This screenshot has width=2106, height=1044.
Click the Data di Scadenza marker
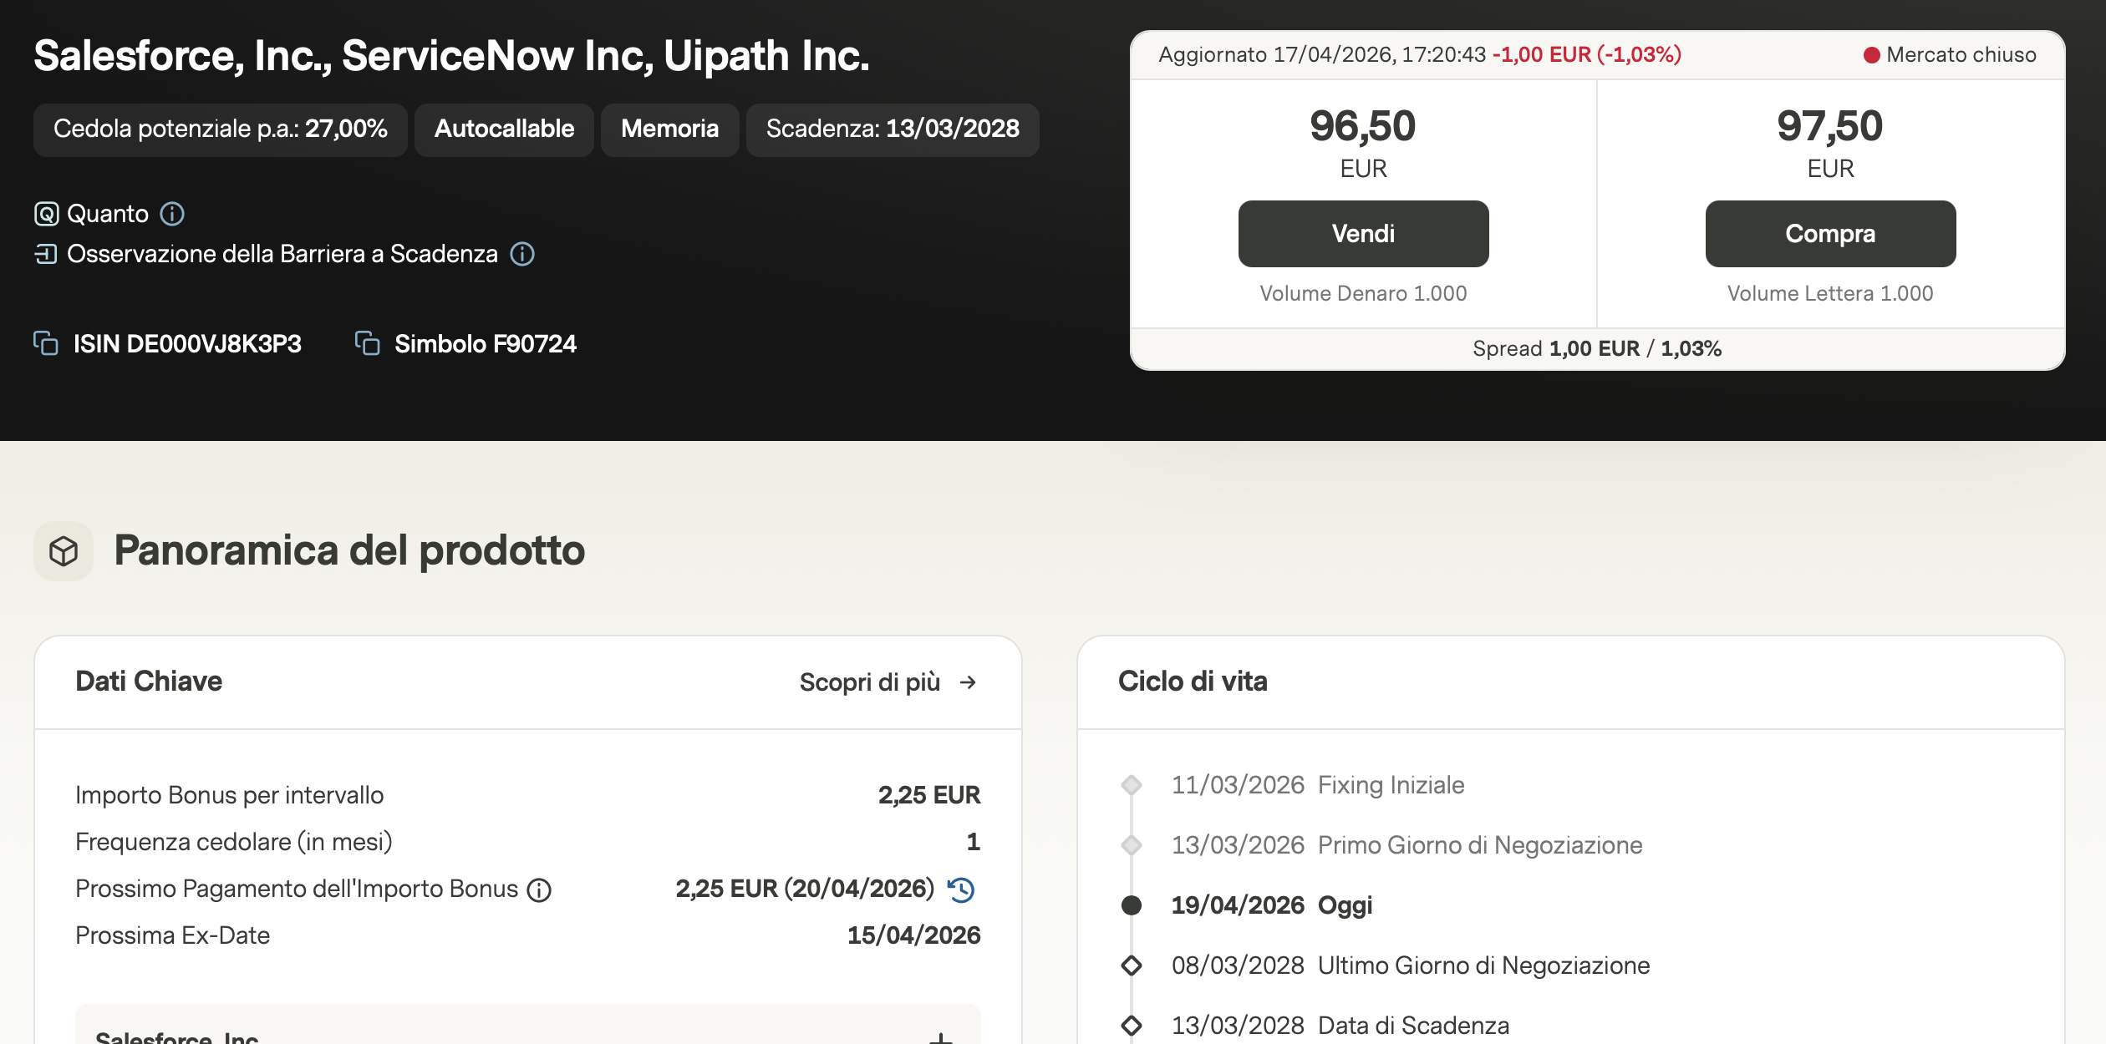point(1132,1026)
